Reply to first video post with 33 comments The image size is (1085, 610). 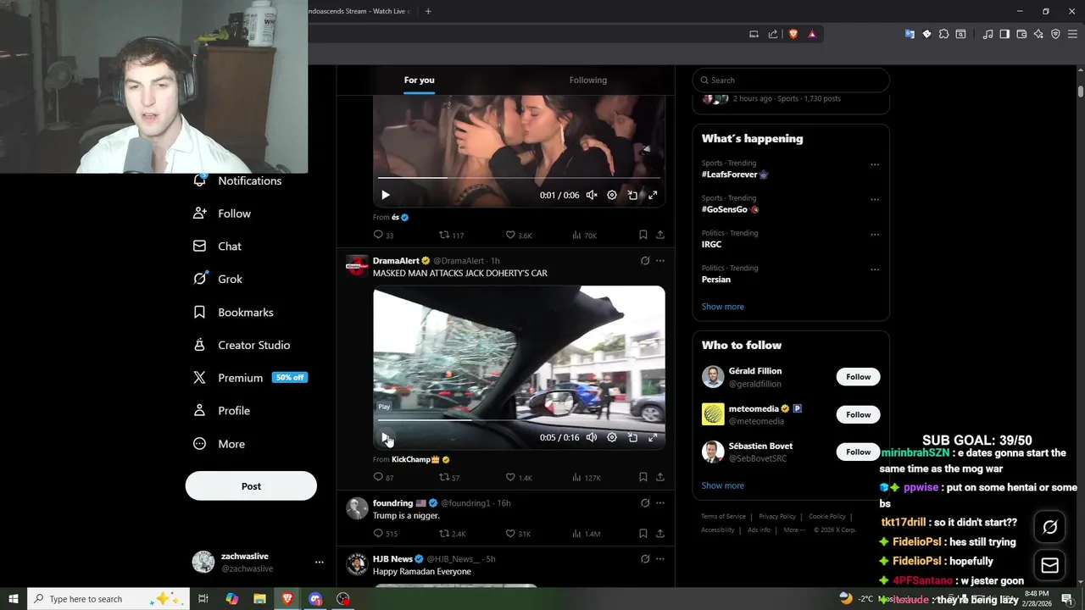coord(383,235)
